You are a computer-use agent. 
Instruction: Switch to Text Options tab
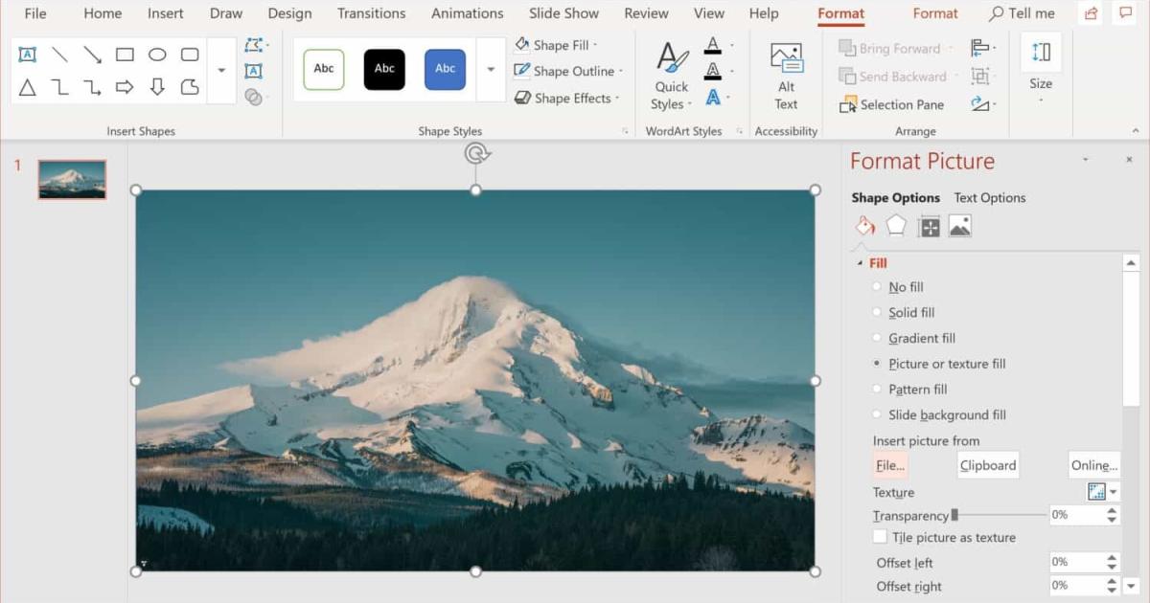tap(989, 197)
